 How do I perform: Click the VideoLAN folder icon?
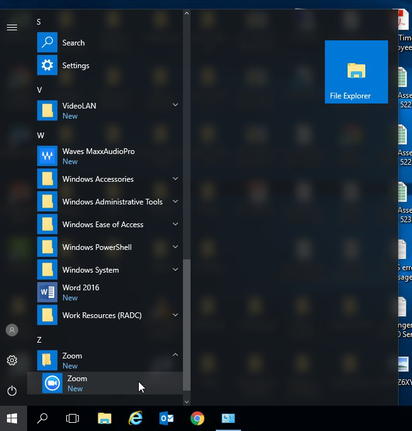point(47,110)
